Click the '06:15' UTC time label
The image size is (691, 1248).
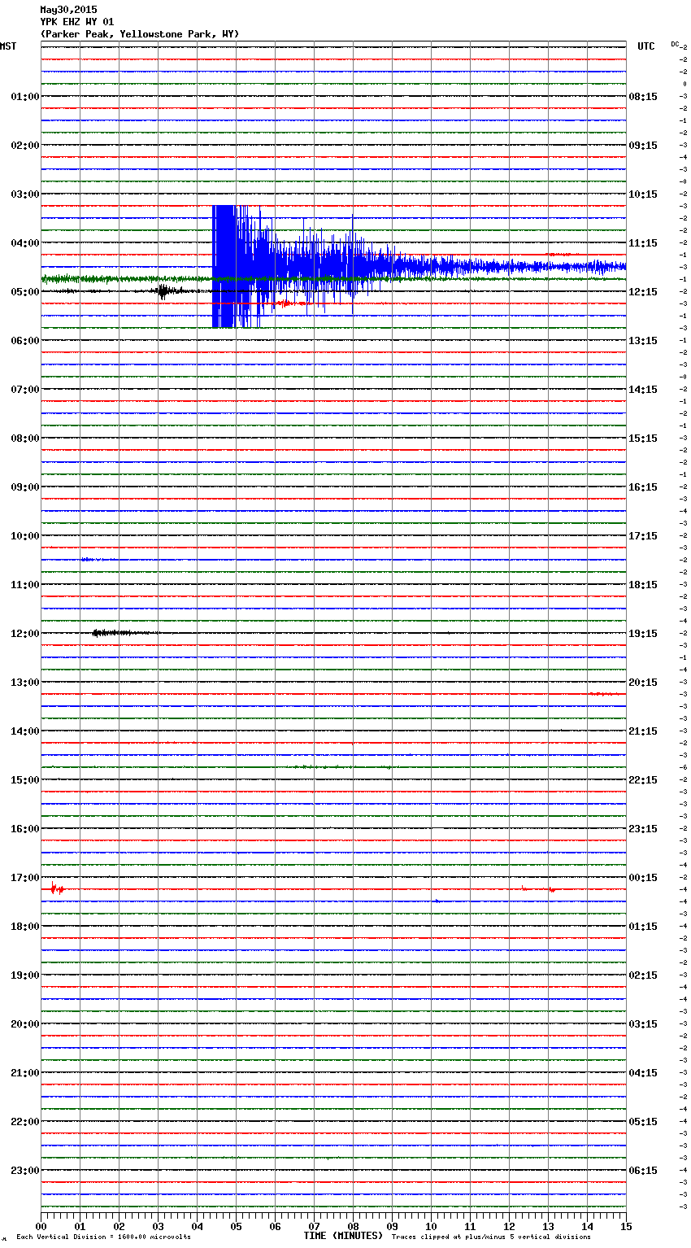click(x=643, y=1170)
